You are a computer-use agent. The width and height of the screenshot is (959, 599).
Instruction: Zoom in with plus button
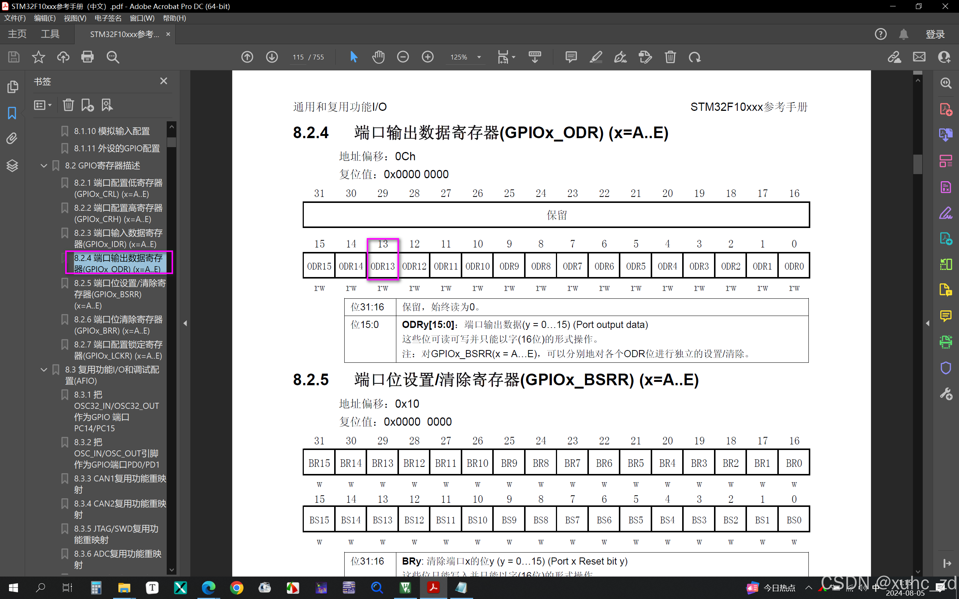pos(427,57)
